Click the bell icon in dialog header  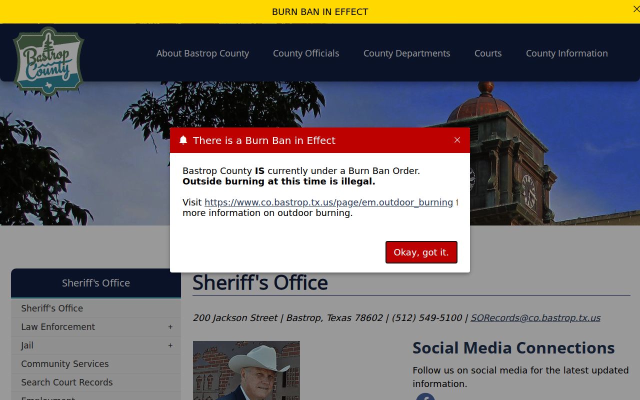click(183, 140)
